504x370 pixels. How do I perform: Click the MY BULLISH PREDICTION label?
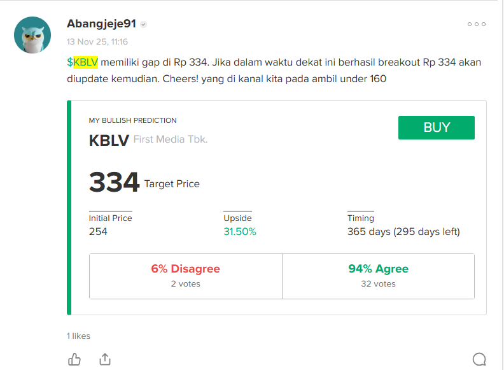click(132, 120)
